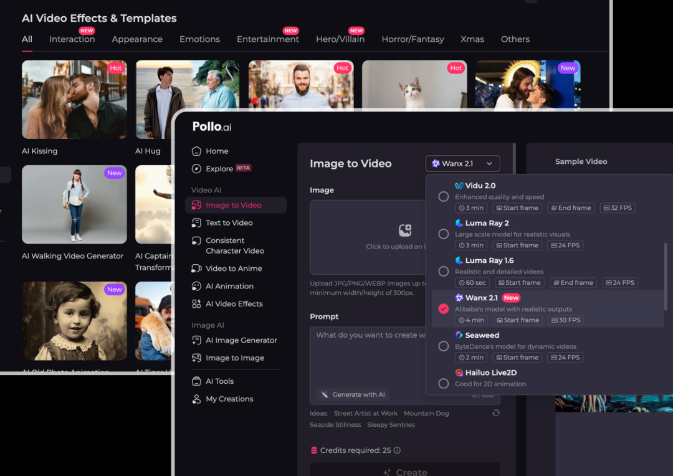Switch to the Interaction tab
The height and width of the screenshot is (476, 673).
pyautogui.click(x=72, y=39)
